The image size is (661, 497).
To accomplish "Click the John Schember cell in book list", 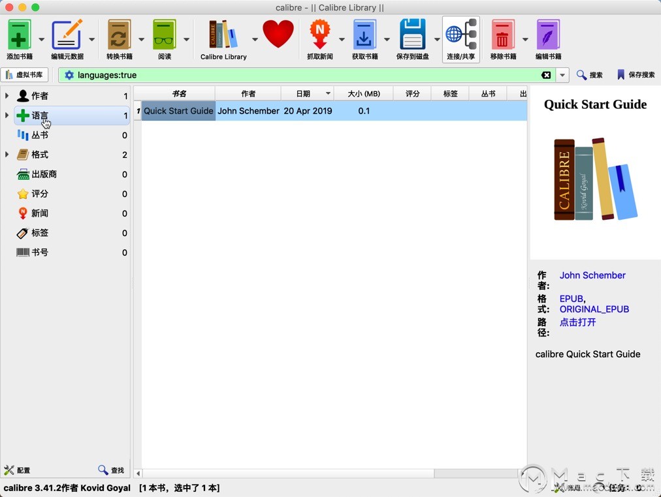I will tap(248, 111).
